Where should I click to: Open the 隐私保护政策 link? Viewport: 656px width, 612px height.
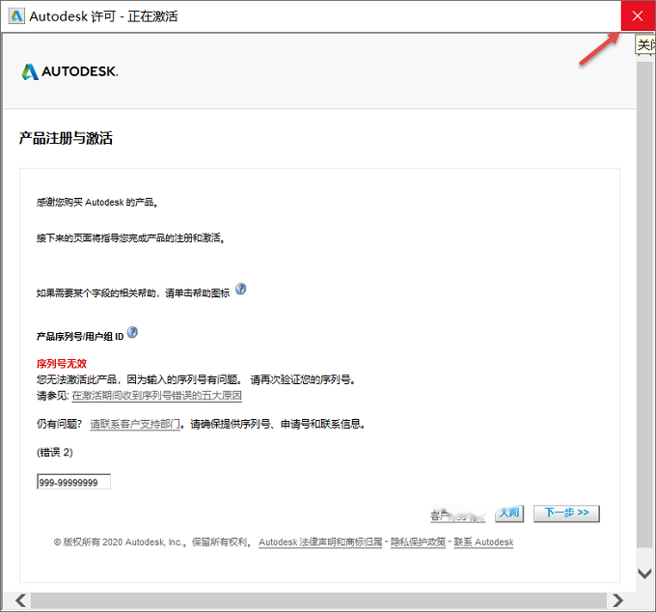tap(418, 542)
